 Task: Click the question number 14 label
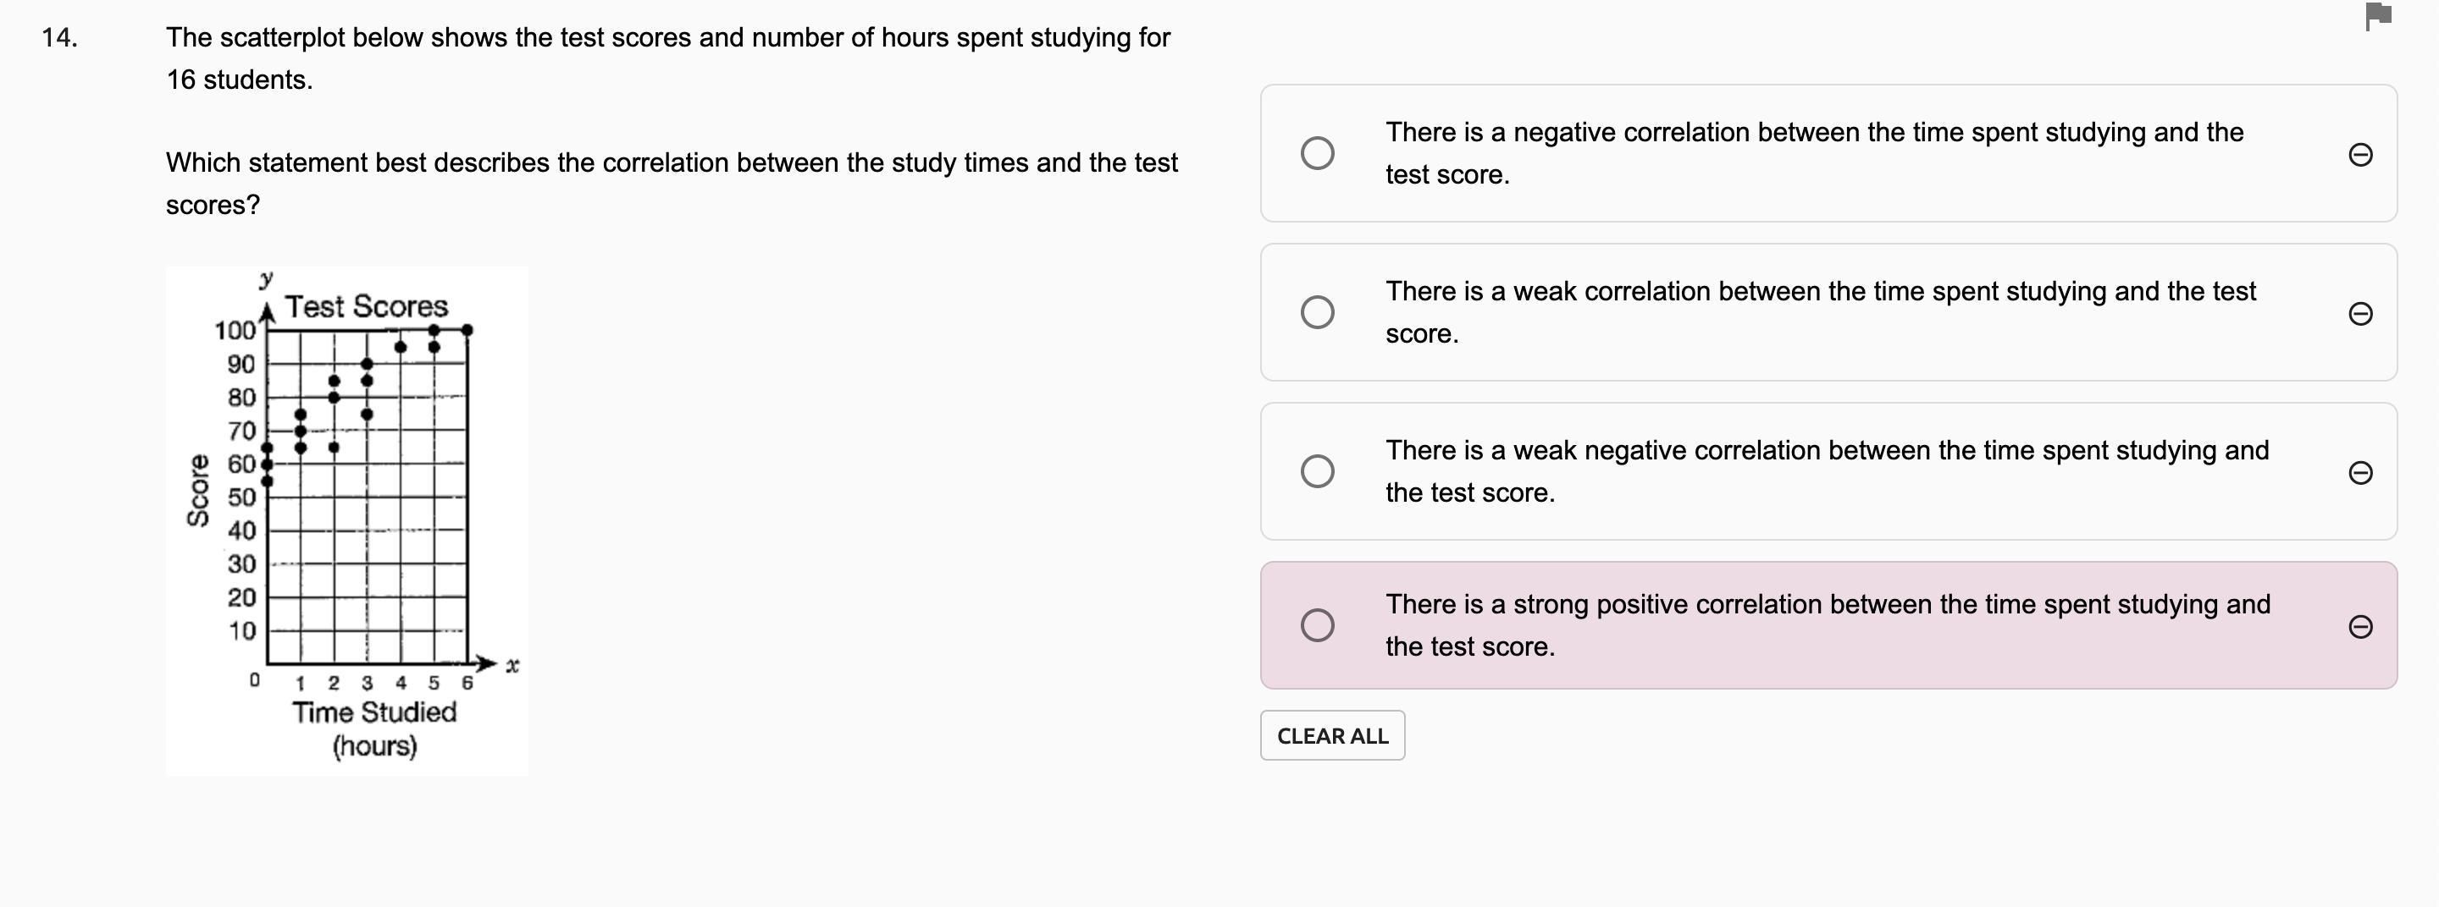point(59,38)
